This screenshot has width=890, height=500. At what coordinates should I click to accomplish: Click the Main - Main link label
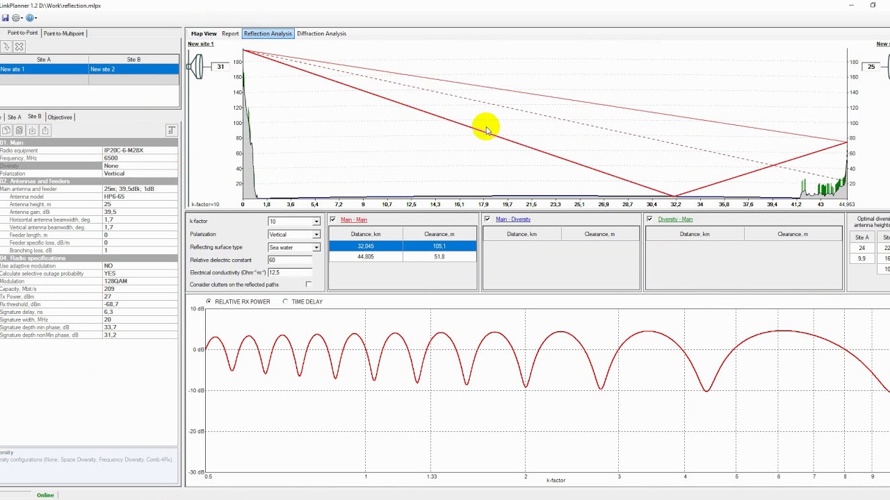[354, 219]
